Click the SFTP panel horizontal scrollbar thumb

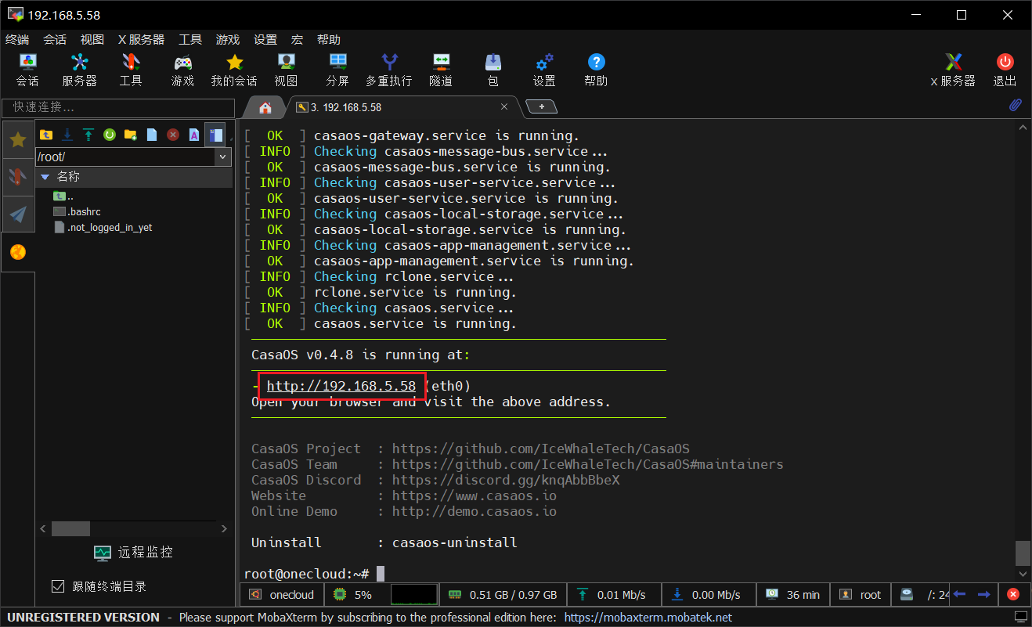click(x=70, y=529)
